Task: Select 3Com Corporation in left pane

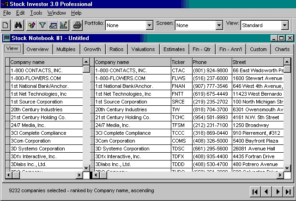Action: point(46,141)
